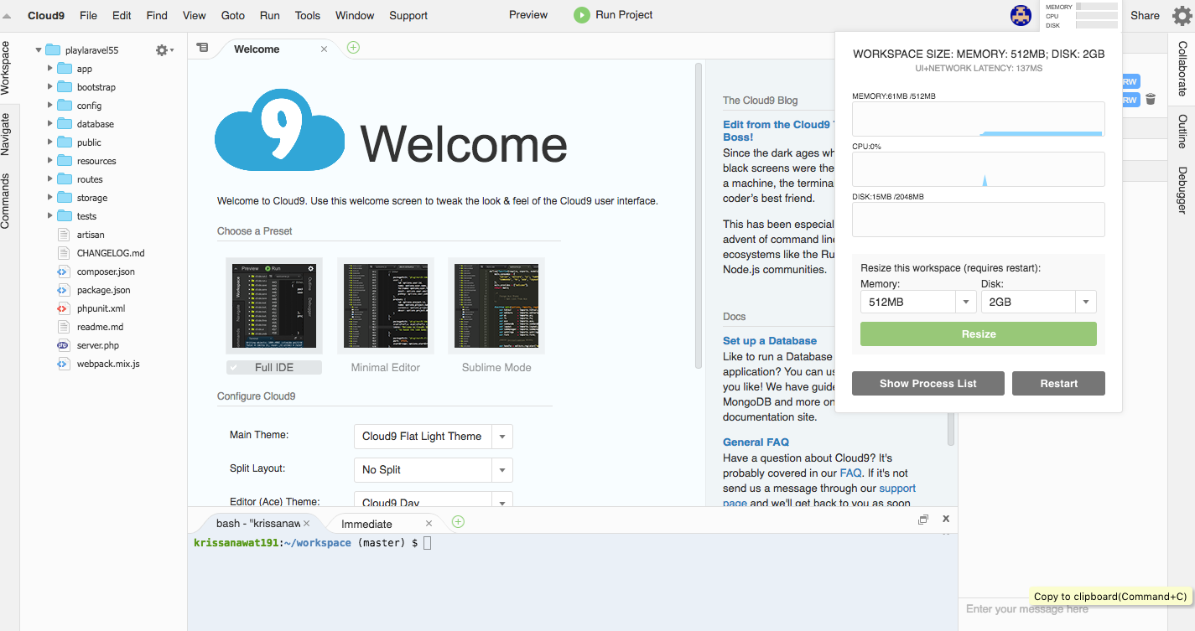Add a new editor tab with plus icon
Viewport: 1195px width, 631px height.
pos(353,48)
